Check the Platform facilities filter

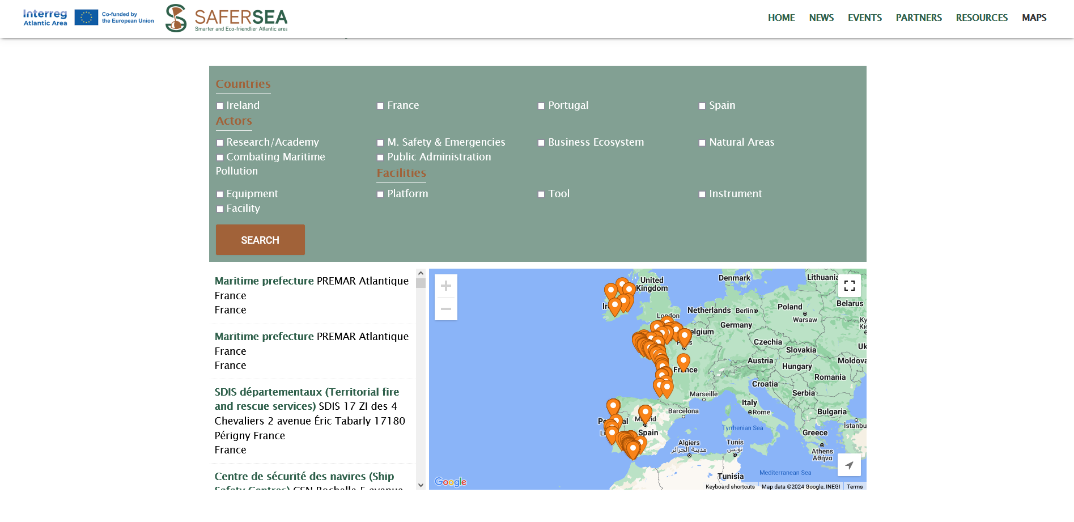(380, 194)
